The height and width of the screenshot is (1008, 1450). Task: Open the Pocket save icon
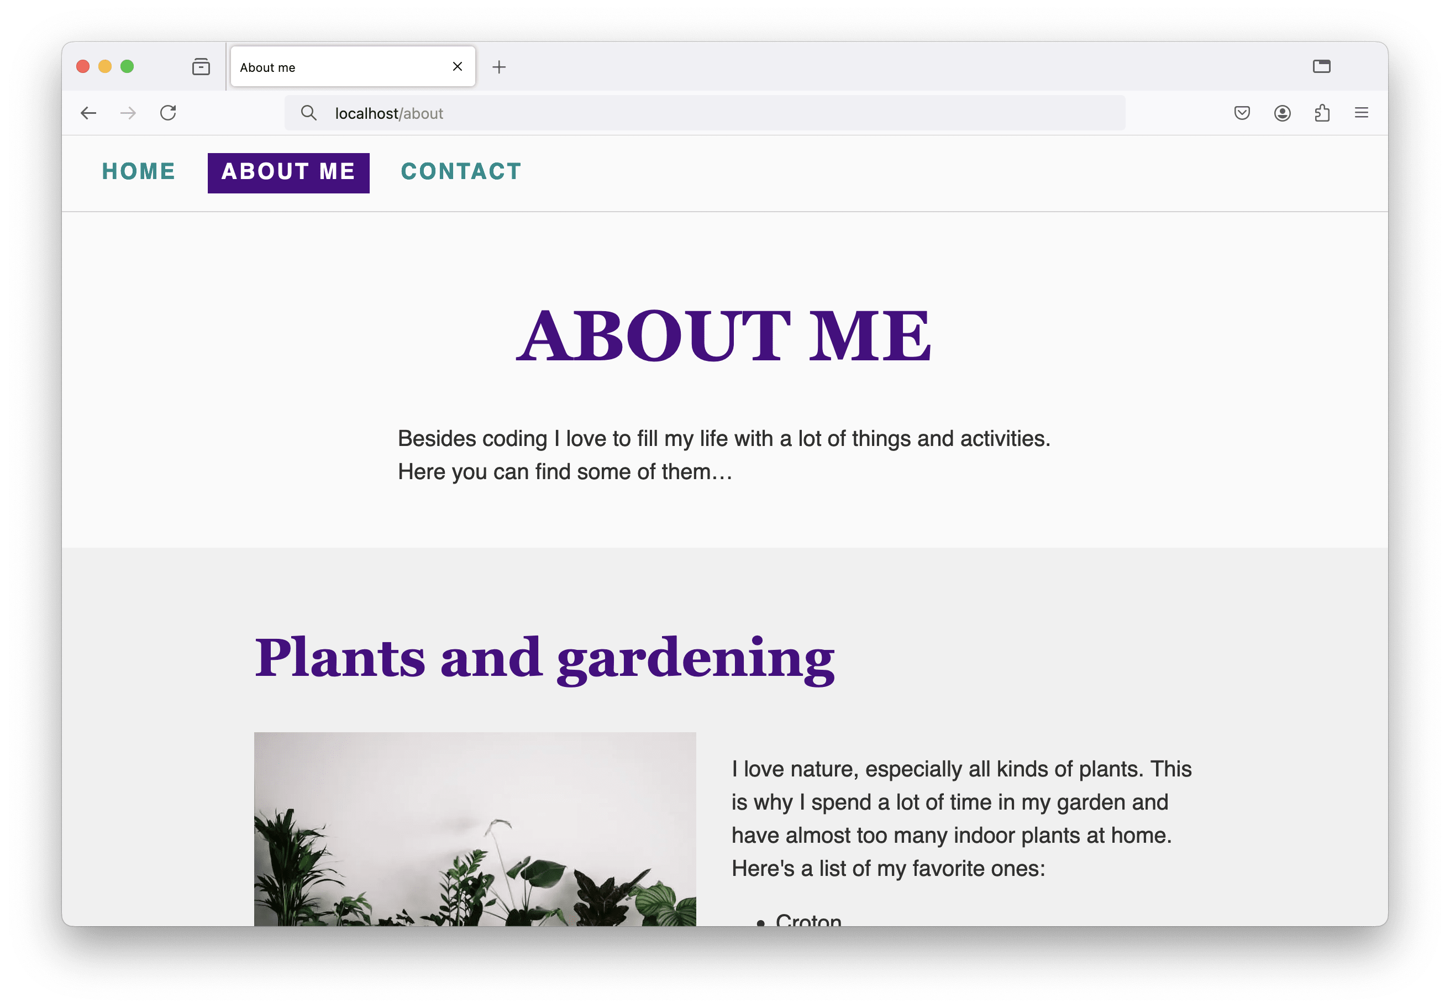pyautogui.click(x=1242, y=113)
